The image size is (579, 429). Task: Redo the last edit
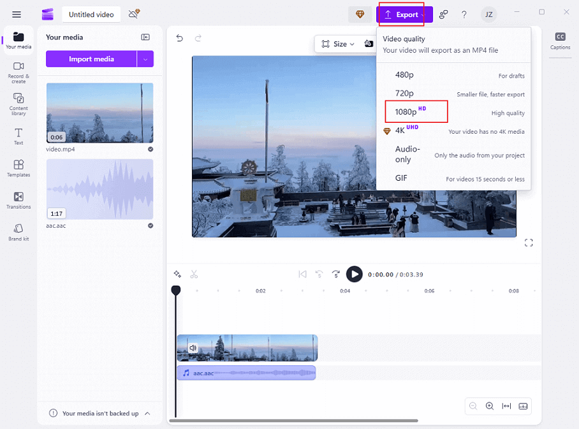pos(198,38)
